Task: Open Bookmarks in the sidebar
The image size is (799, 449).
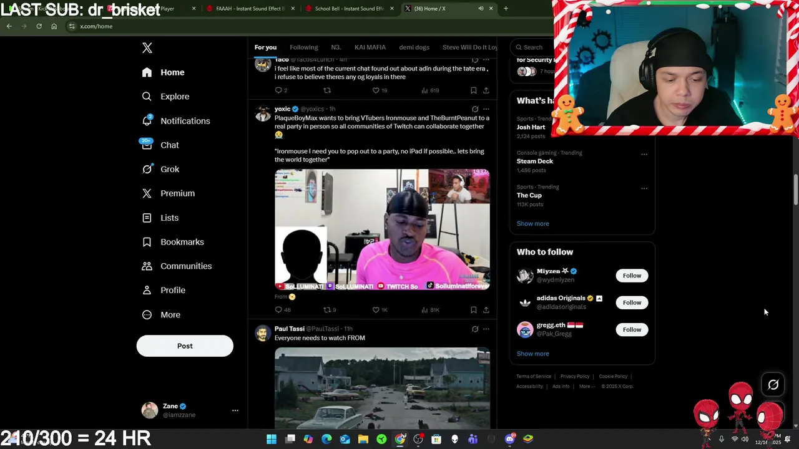Action: click(173, 242)
